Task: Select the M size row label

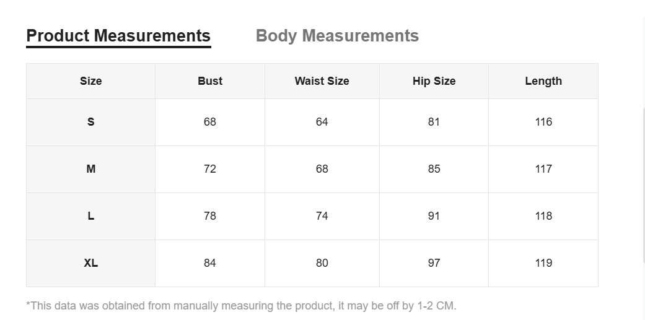Action: [x=90, y=169]
